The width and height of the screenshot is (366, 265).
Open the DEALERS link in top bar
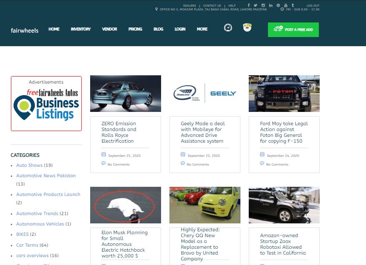pyautogui.click(x=189, y=5)
